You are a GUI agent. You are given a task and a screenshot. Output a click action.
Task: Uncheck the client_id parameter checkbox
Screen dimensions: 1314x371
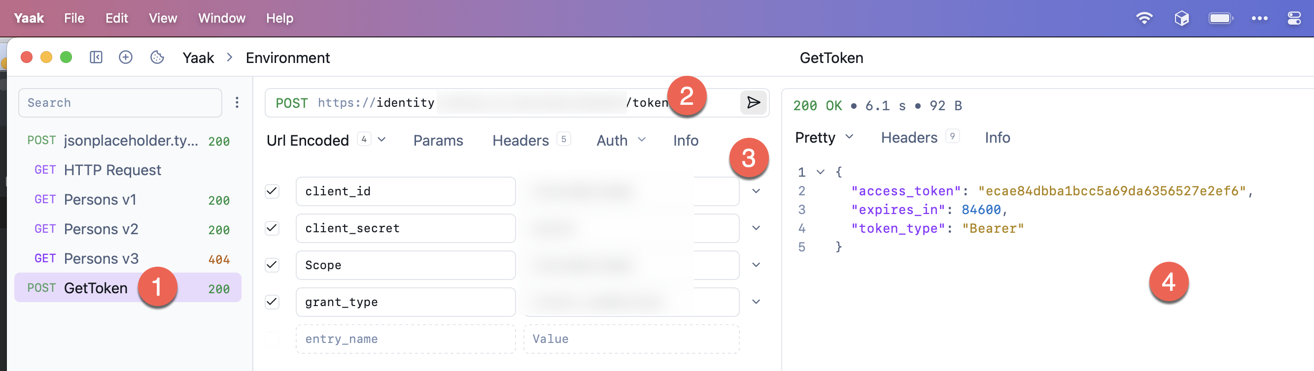pyautogui.click(x=273, y=191)
